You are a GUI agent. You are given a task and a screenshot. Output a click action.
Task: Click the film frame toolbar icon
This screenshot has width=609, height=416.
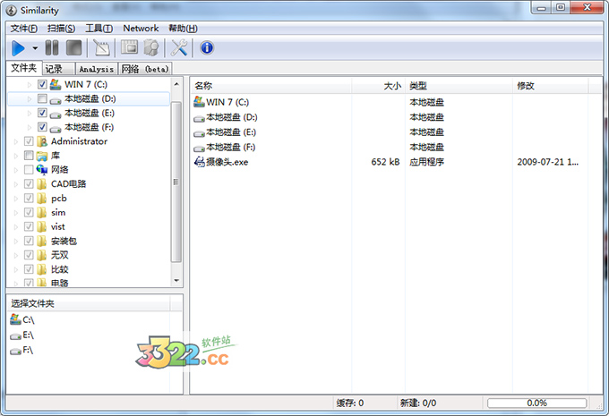(x=129, y=47)
